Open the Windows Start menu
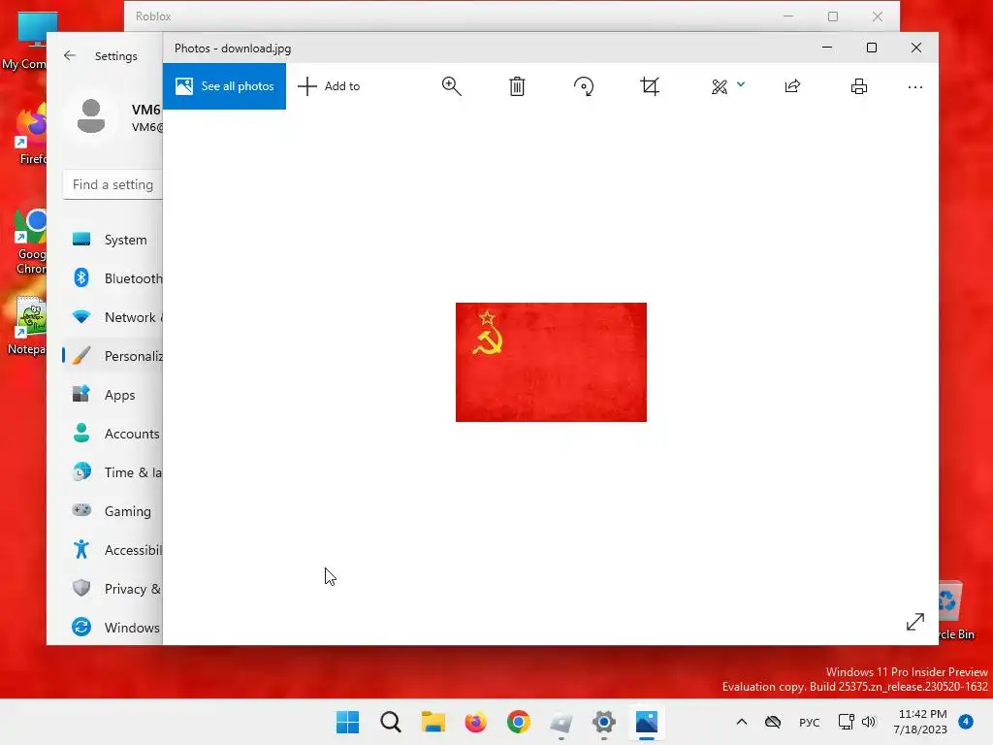The image size is (993, 745). point(347,722)
